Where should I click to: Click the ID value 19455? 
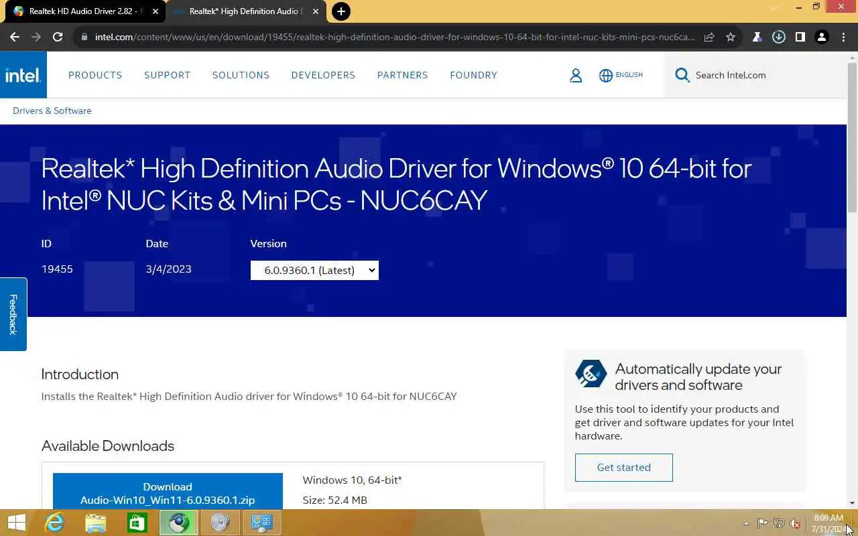point(57,269)
